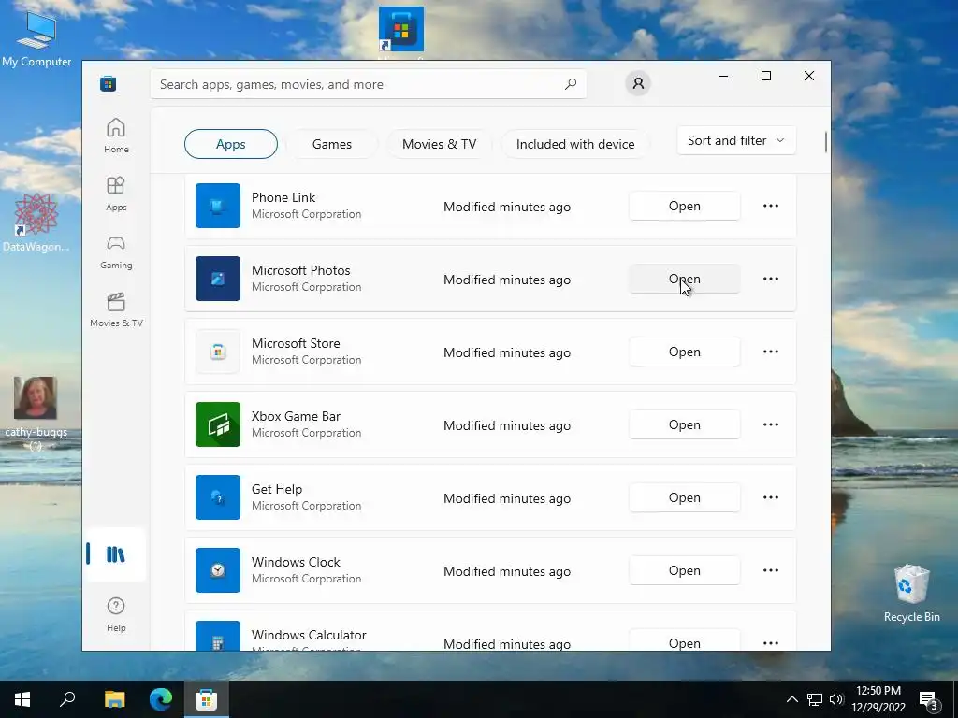
Task: Click the Store vertical scrollbar
Action: coord(825,142)
